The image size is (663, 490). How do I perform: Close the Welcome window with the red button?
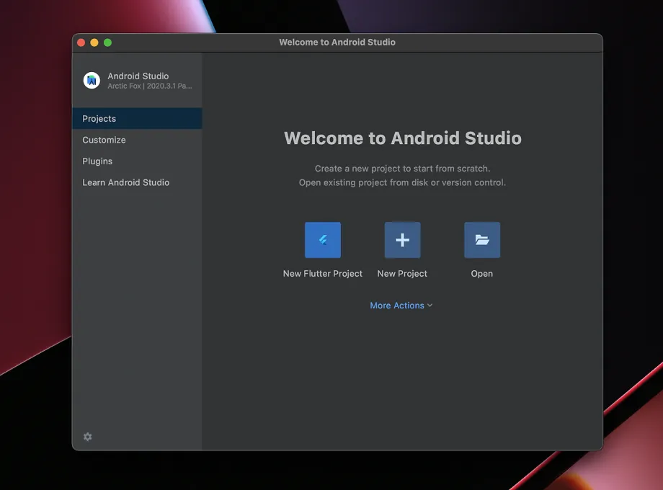tap(81, 43)
